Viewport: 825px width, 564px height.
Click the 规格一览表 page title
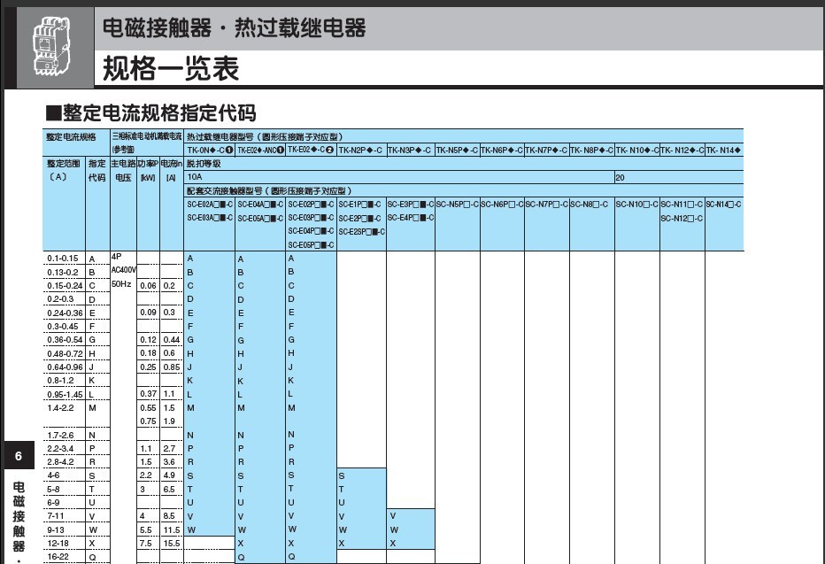[x=171, y=67]
